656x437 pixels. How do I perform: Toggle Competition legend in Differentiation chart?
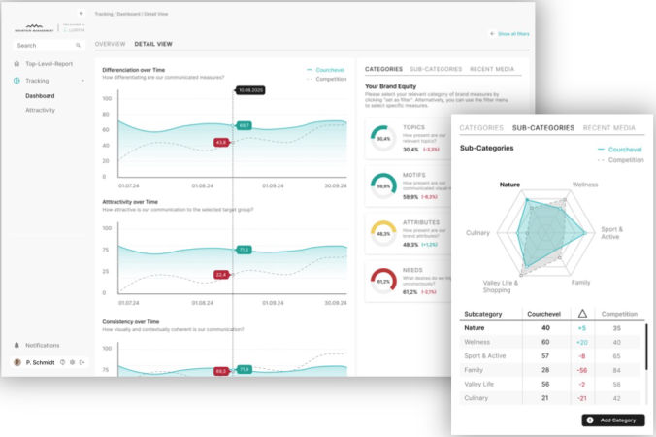tap(326, 80)
